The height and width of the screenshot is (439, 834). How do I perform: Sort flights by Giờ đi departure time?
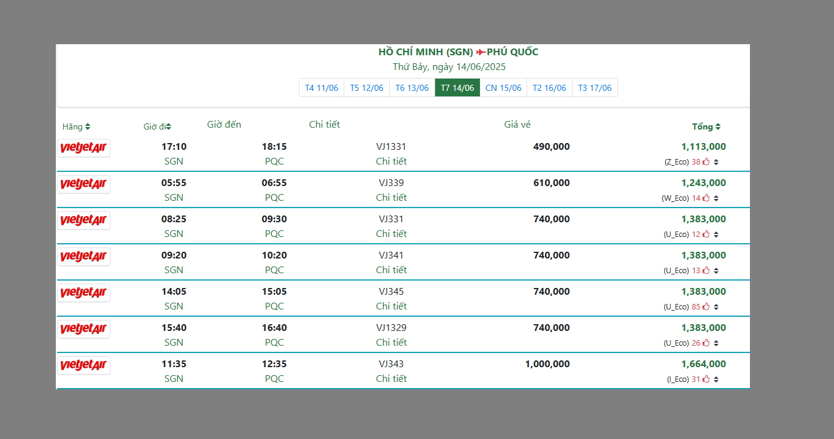click(157, 127)
